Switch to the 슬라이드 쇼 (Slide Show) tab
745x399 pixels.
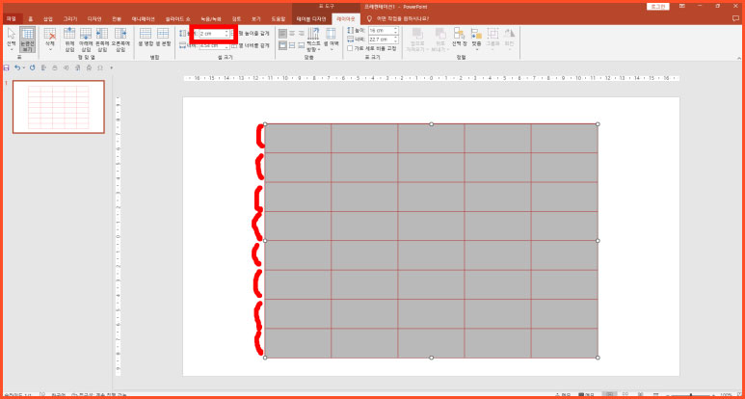[178, 19]
